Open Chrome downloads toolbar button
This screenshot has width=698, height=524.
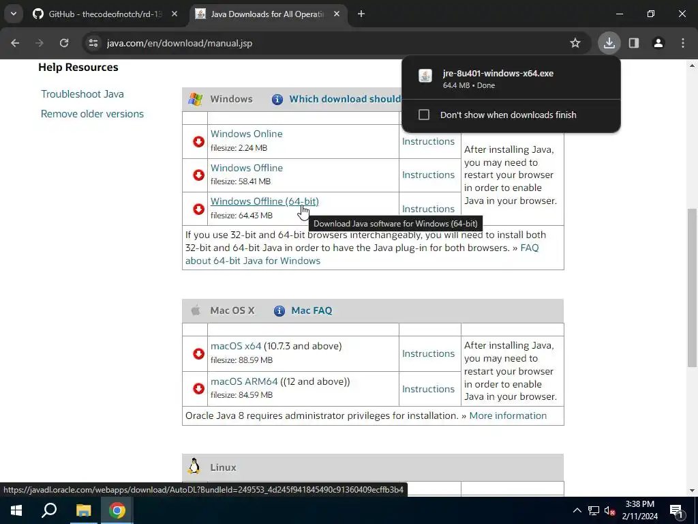click(609, 43)
